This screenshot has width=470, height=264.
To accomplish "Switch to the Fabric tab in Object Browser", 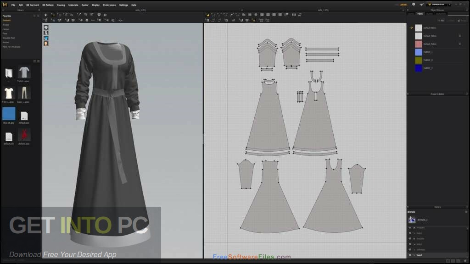I will coord(420,14).
